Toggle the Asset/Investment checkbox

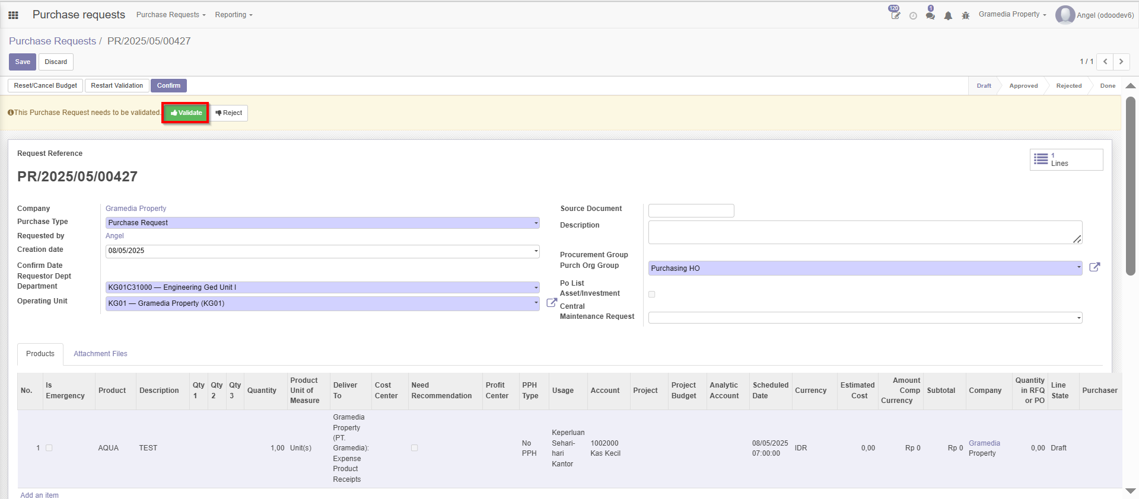pos(652,295)
